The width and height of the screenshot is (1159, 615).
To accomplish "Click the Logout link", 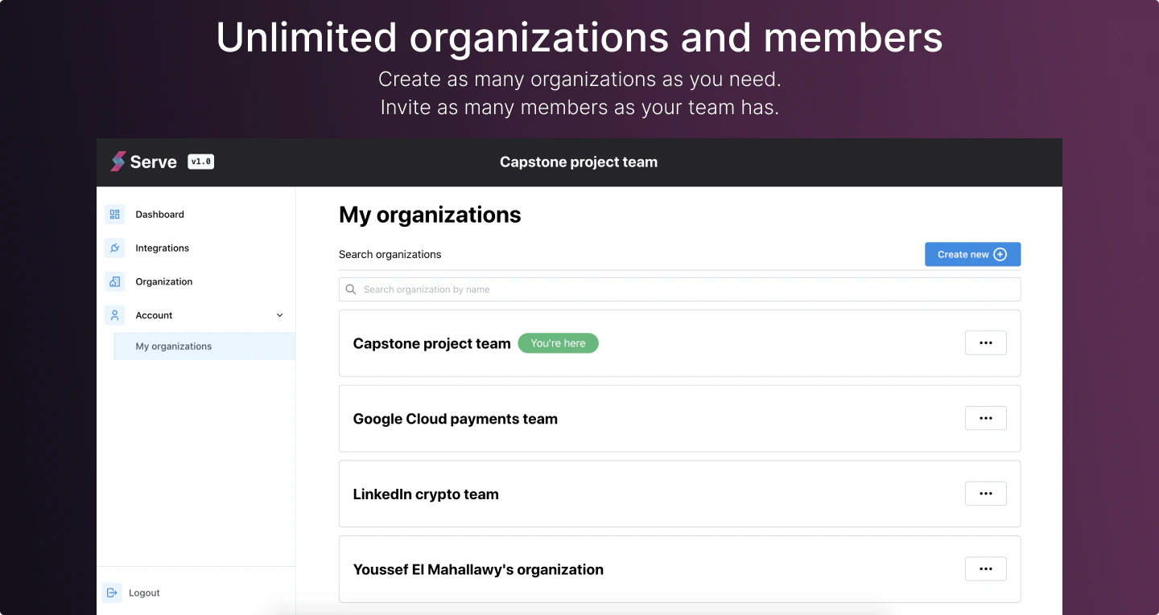I will pos(144,593).
